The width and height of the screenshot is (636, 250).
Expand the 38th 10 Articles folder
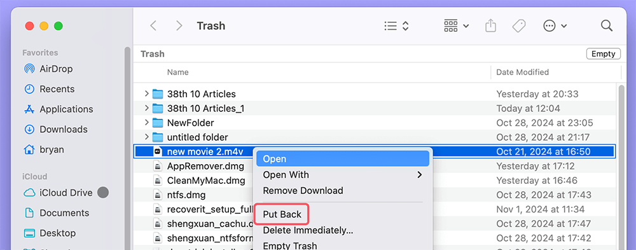pos(147,94)
